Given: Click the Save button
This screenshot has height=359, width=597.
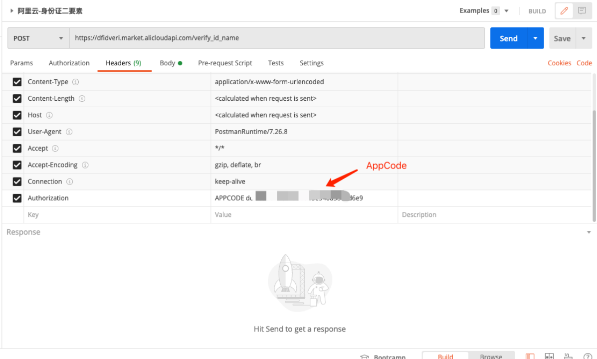Looking at the screenshot, I should (562, 38).
